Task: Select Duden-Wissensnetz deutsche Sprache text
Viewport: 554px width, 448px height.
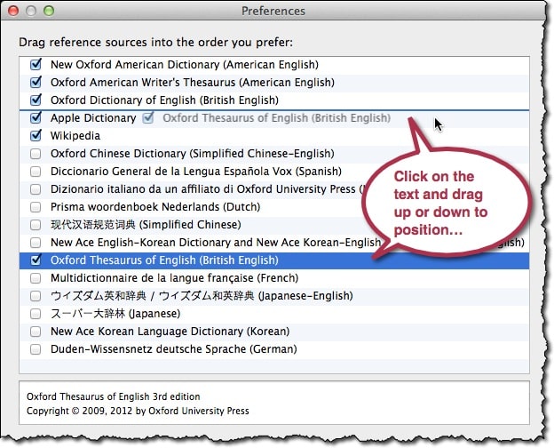Action: 174,349
